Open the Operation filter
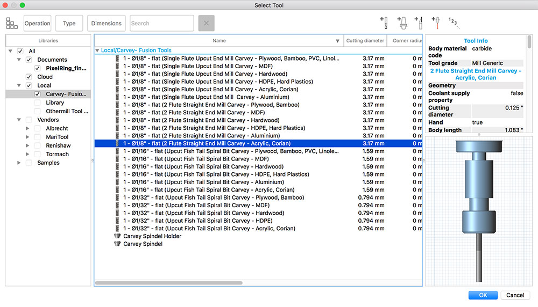Viewport: 538px width, 307px height. pyautogui.click(x=38, y=23)
